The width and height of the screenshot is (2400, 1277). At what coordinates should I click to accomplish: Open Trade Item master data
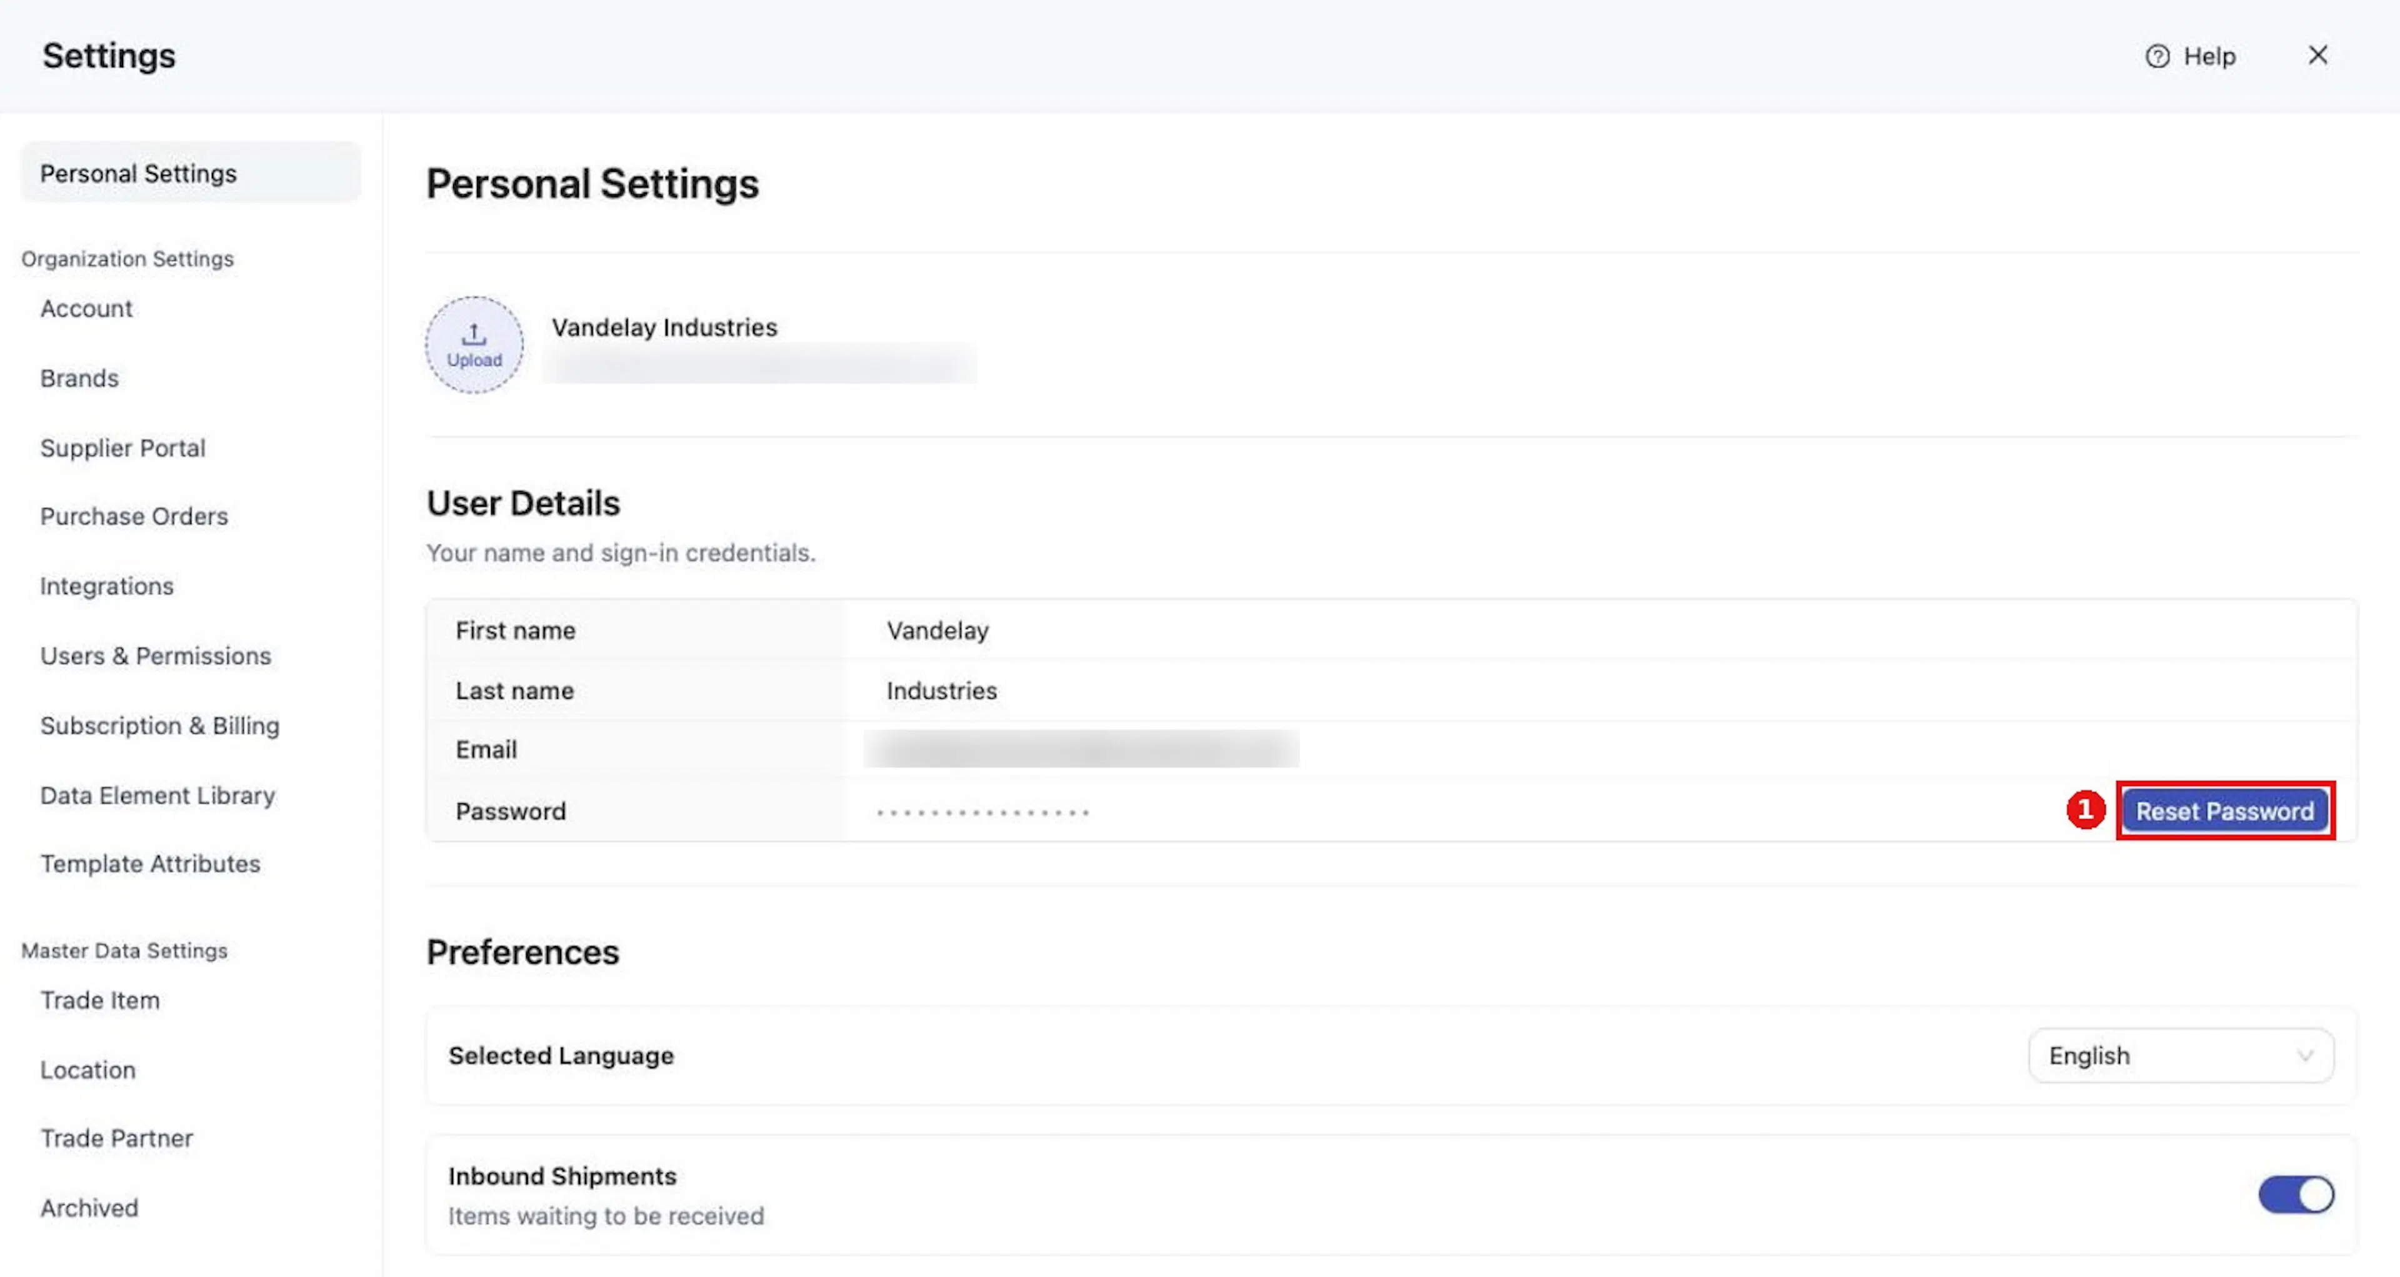(x=101, y=1000)
